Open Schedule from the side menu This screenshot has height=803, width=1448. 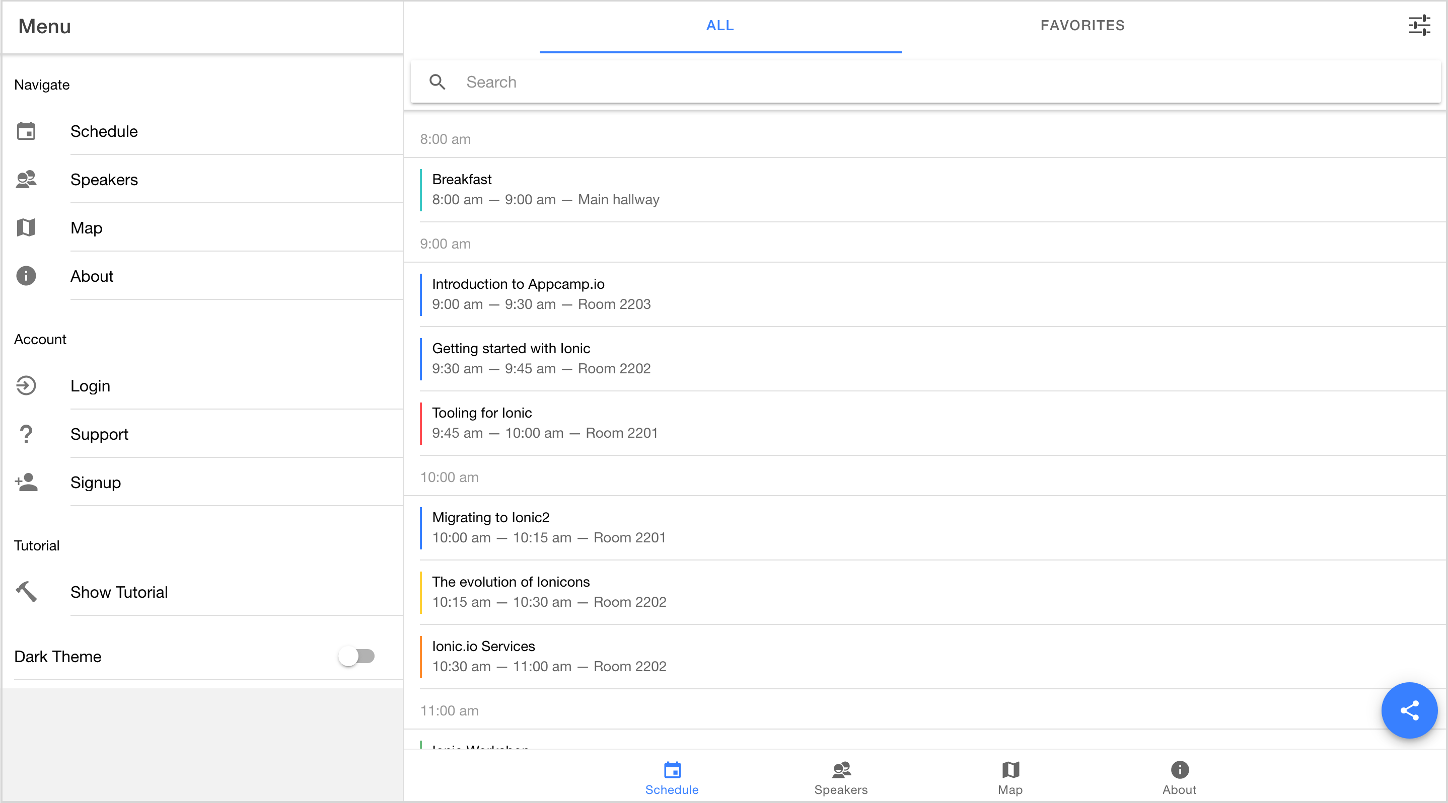coord(104,131)
